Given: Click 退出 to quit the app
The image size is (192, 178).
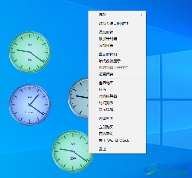Looking at the screenshot, I should click(x=117, y=149).
